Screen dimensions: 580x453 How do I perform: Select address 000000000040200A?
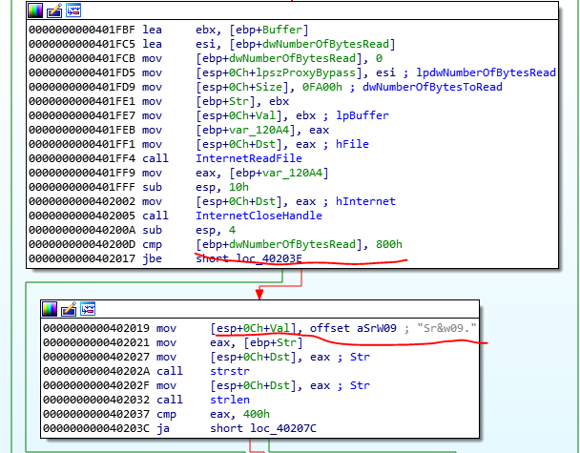pos(82,230)
